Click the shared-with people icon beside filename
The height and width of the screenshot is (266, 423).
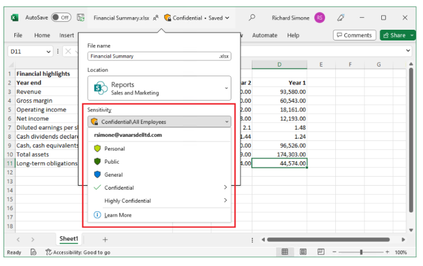point(156,18)
